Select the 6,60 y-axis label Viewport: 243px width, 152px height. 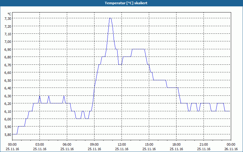click(x=8, y=73)
